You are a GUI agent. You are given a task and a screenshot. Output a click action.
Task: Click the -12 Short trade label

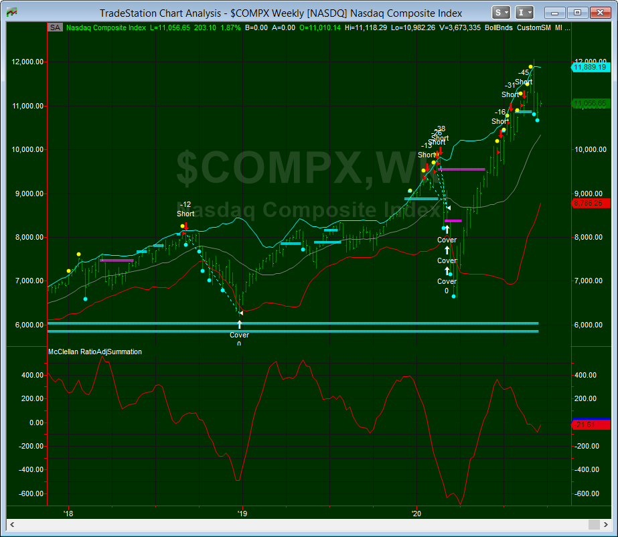[185, 209]
